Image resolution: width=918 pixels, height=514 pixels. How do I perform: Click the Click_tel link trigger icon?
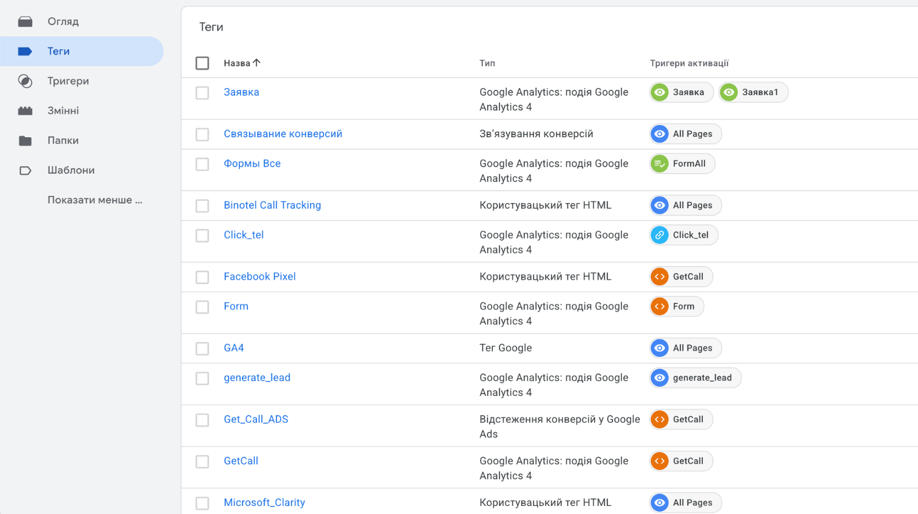[660, 235]
